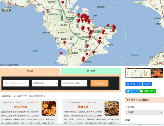Screen dimensions: 164x126
Task: Open the おんどり家 restaurant title link
Action: 20,107
